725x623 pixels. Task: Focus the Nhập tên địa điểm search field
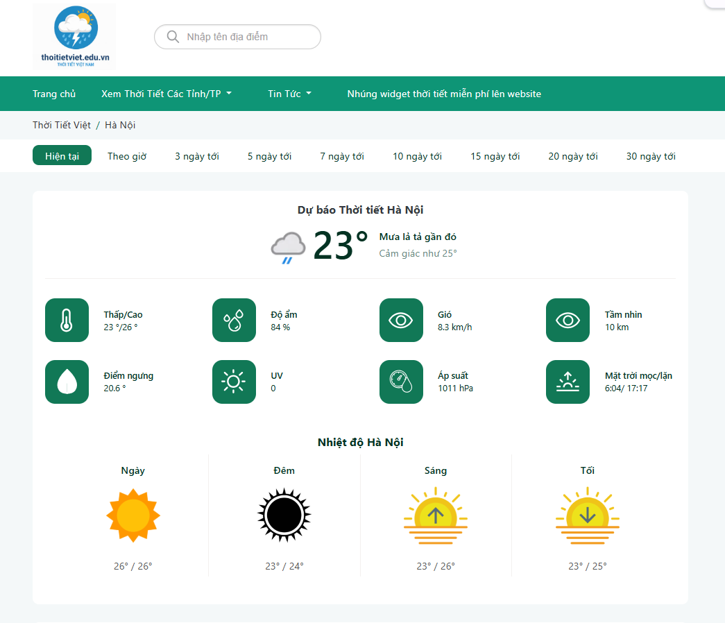(x=238, y=37)
